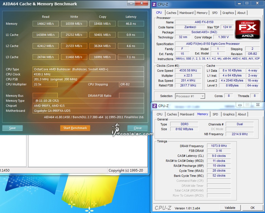This screenshot has width=265, height=213.
Task: Click the CPU Type field in AIDA64
Action: click(88, 69)
